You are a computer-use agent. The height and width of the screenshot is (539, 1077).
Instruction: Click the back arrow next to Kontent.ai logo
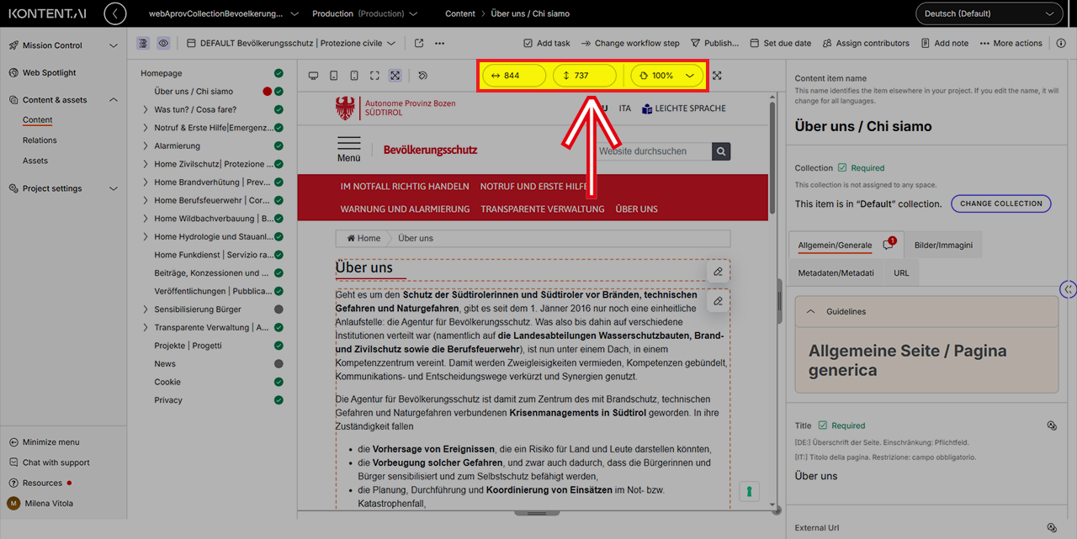pos(114,13)
